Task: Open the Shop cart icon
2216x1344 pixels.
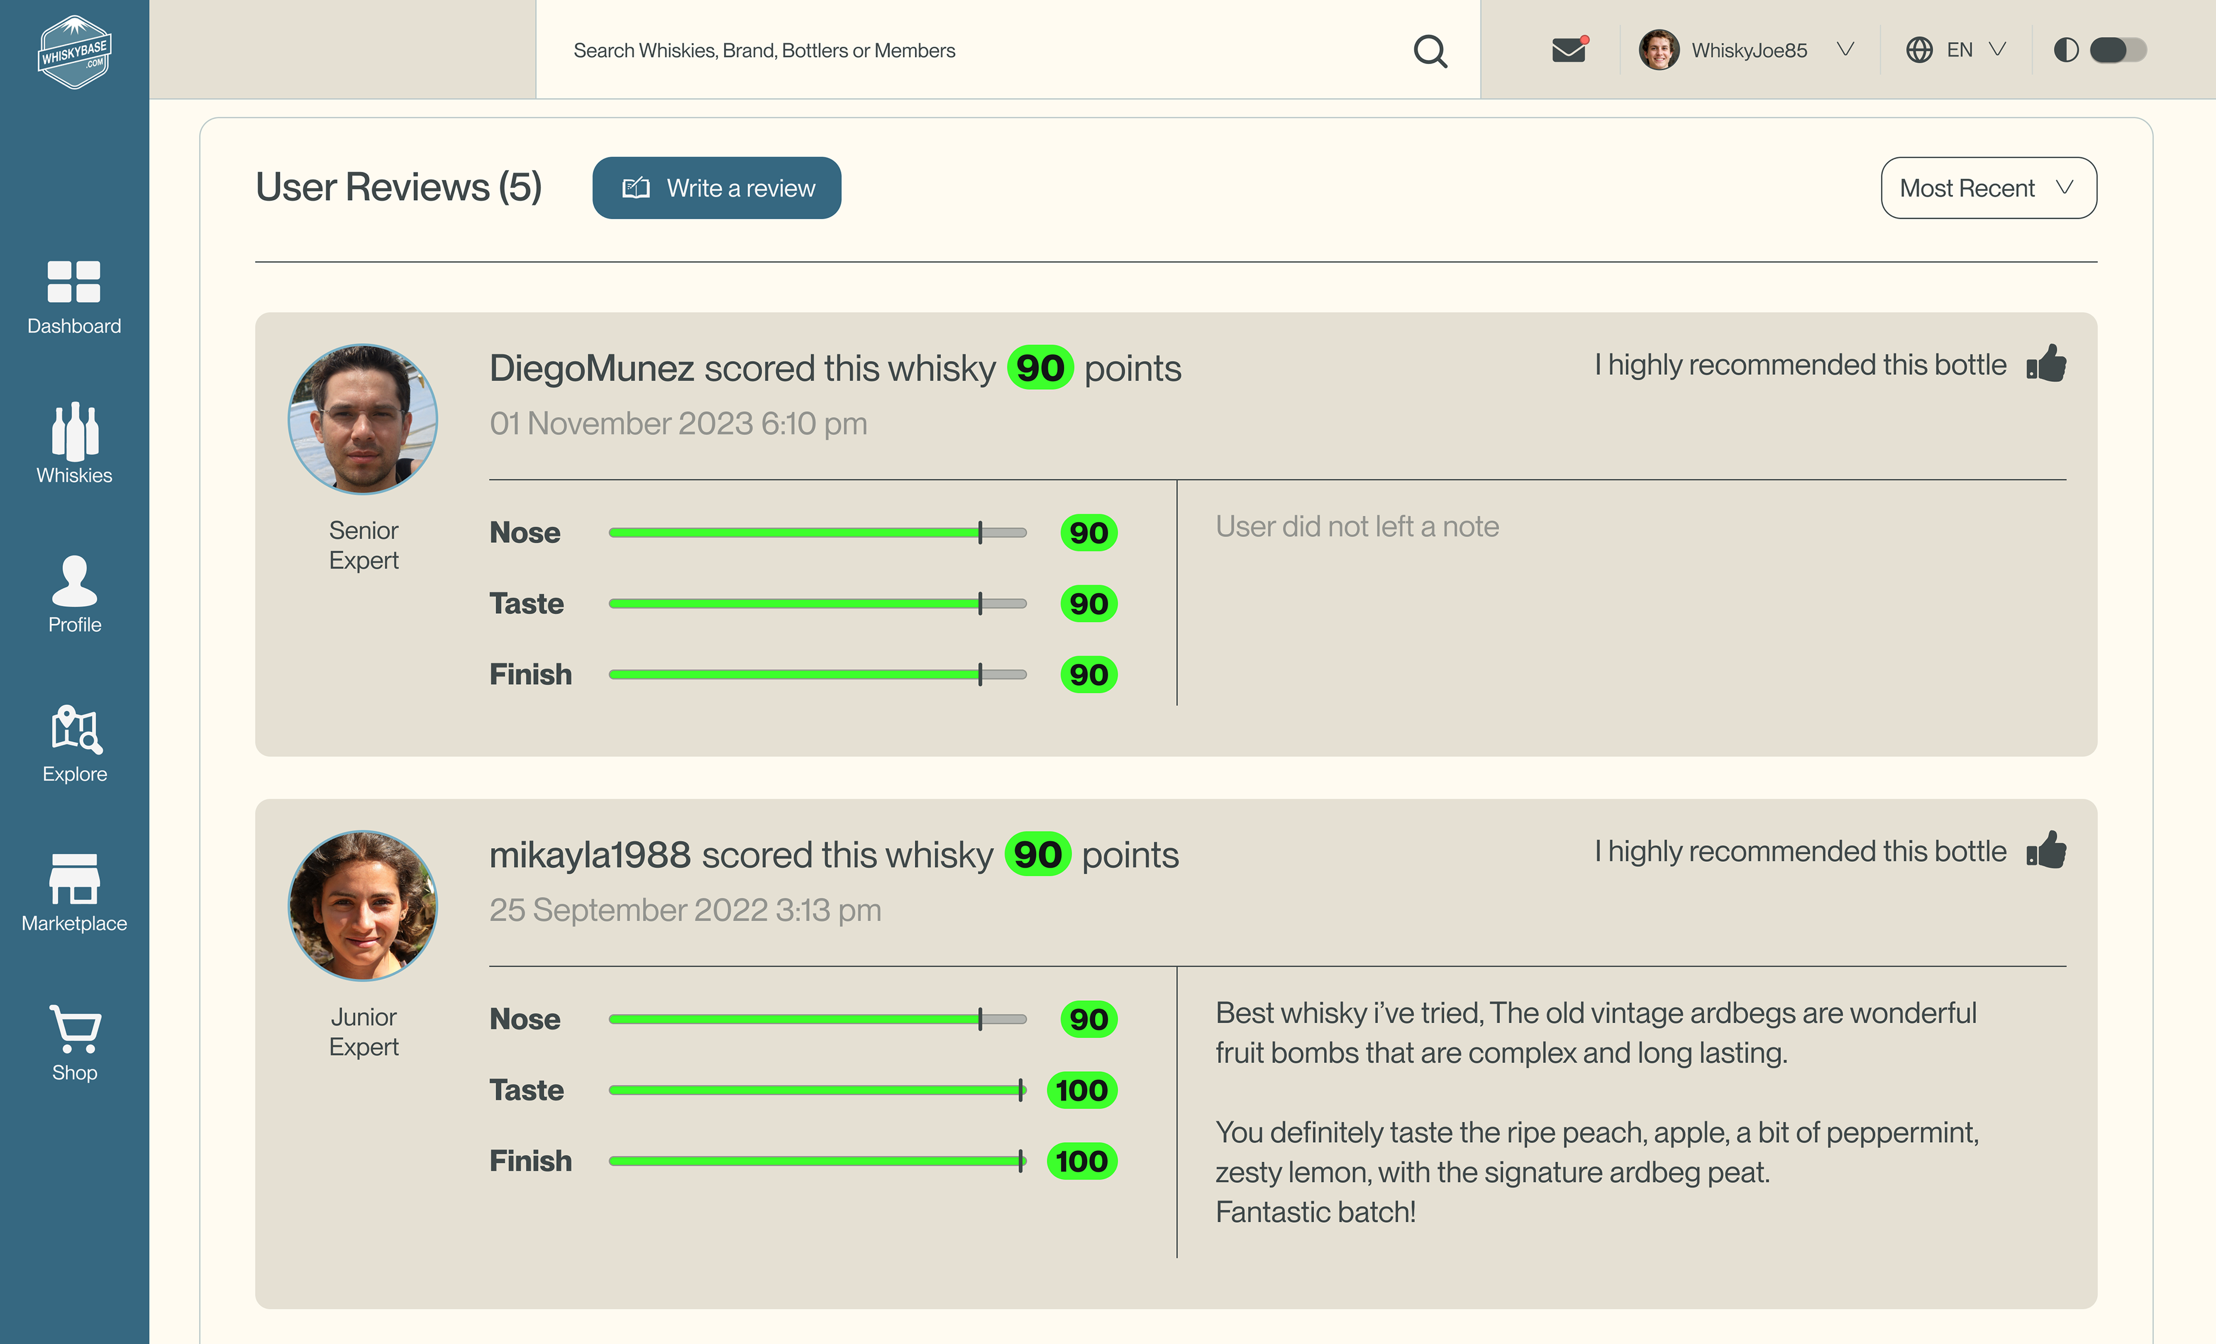Action: point(74,1042)
